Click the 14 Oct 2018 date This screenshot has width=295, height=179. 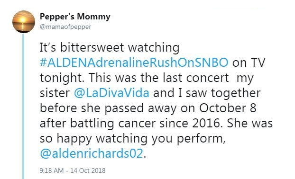[x=88, y=170]
